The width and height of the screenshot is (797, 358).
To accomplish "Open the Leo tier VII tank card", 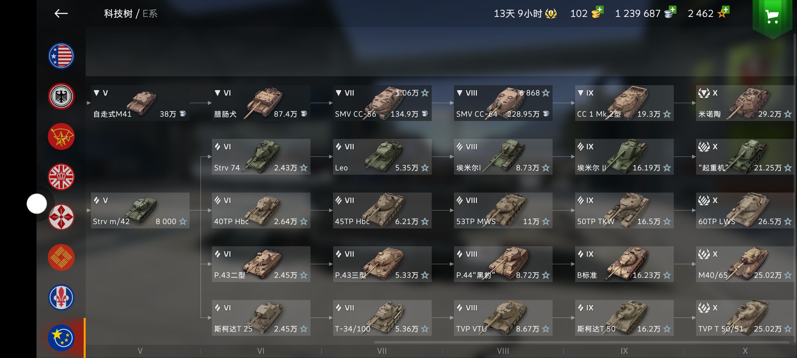I will (382, 157).
